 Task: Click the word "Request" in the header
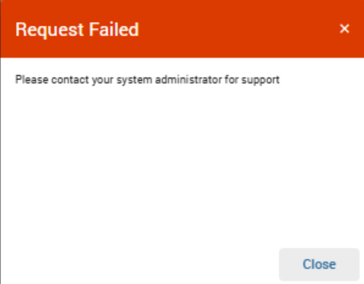click(x=48, y=30)
